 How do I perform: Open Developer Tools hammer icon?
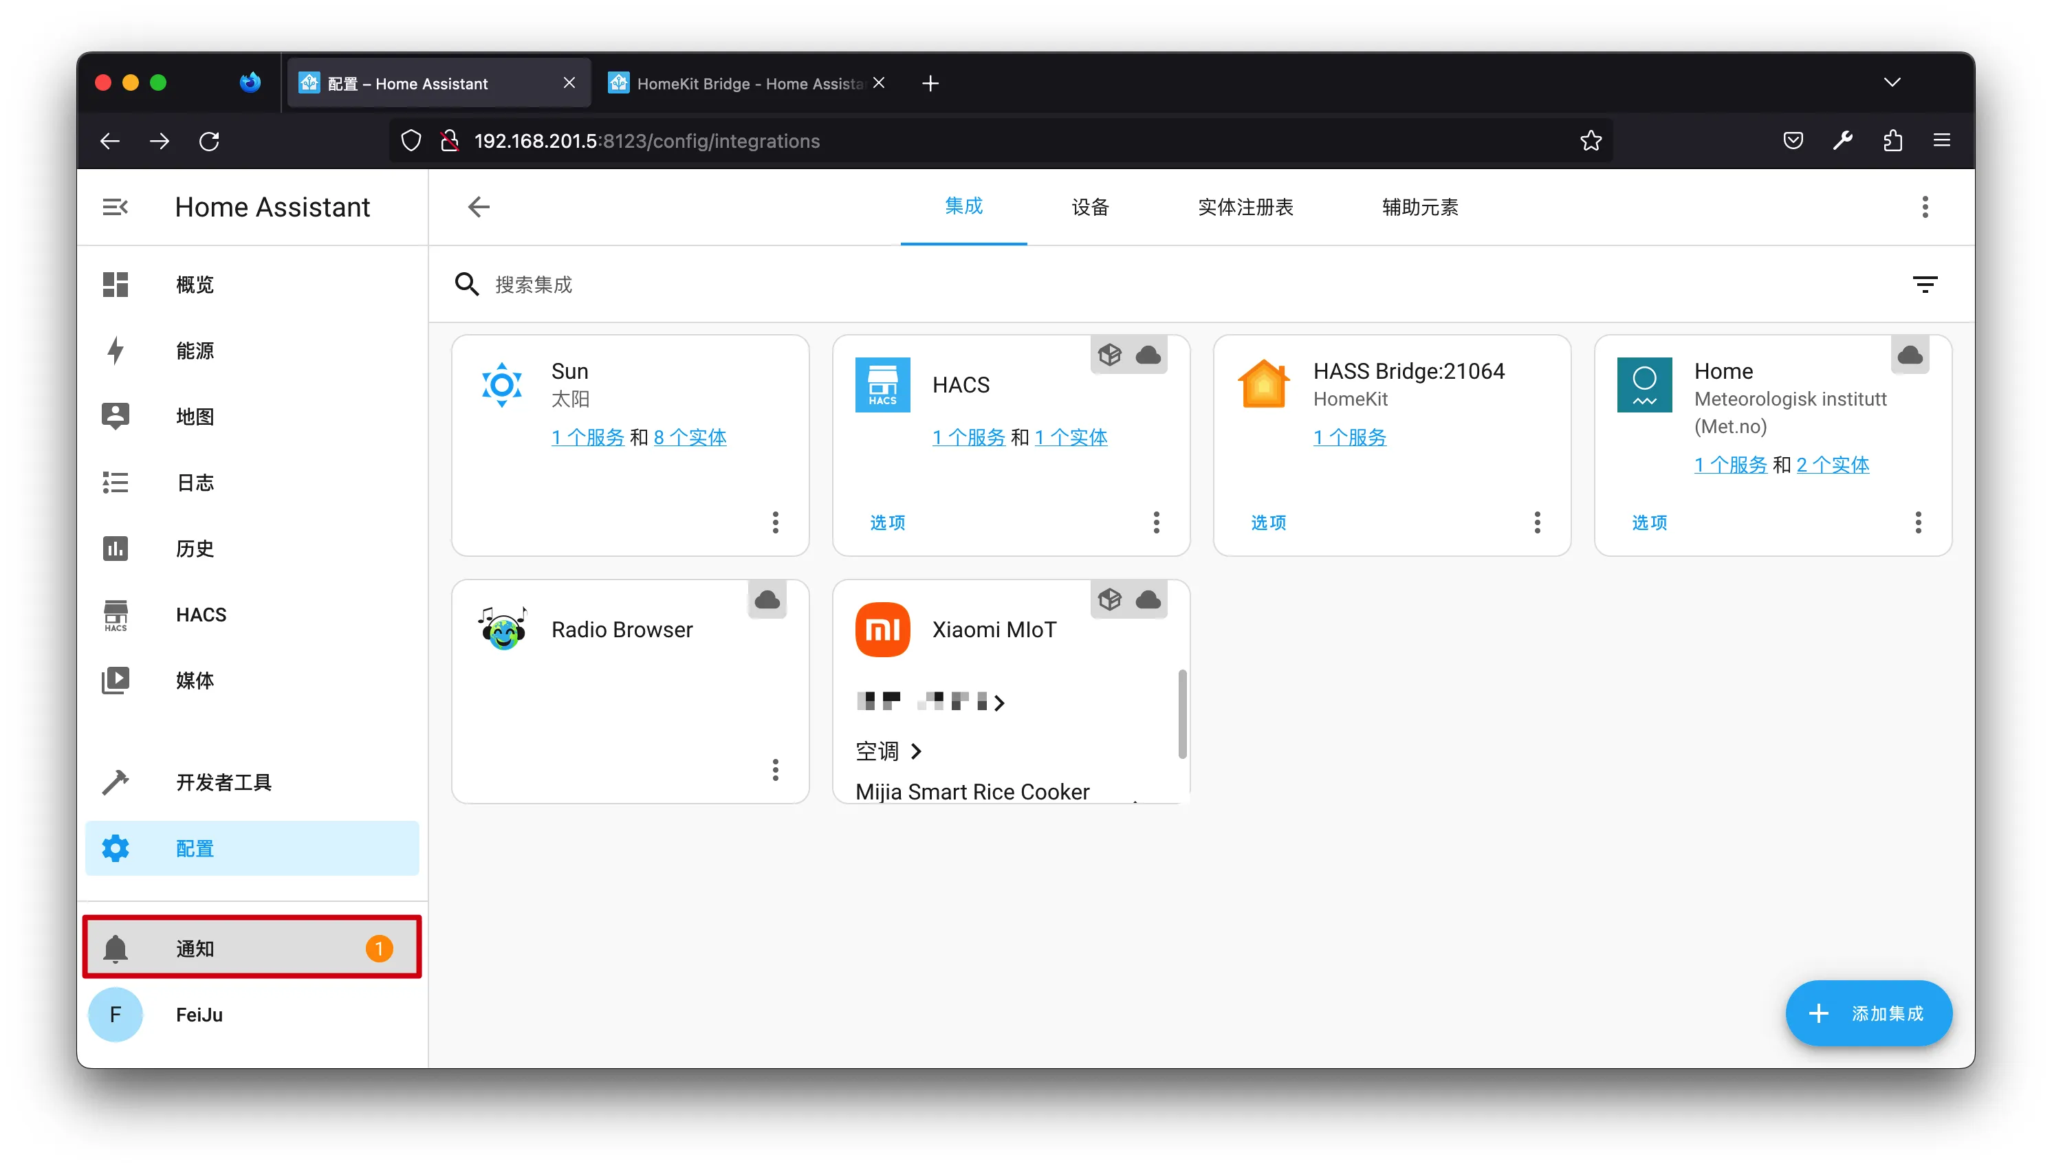(x=115, y=782)
